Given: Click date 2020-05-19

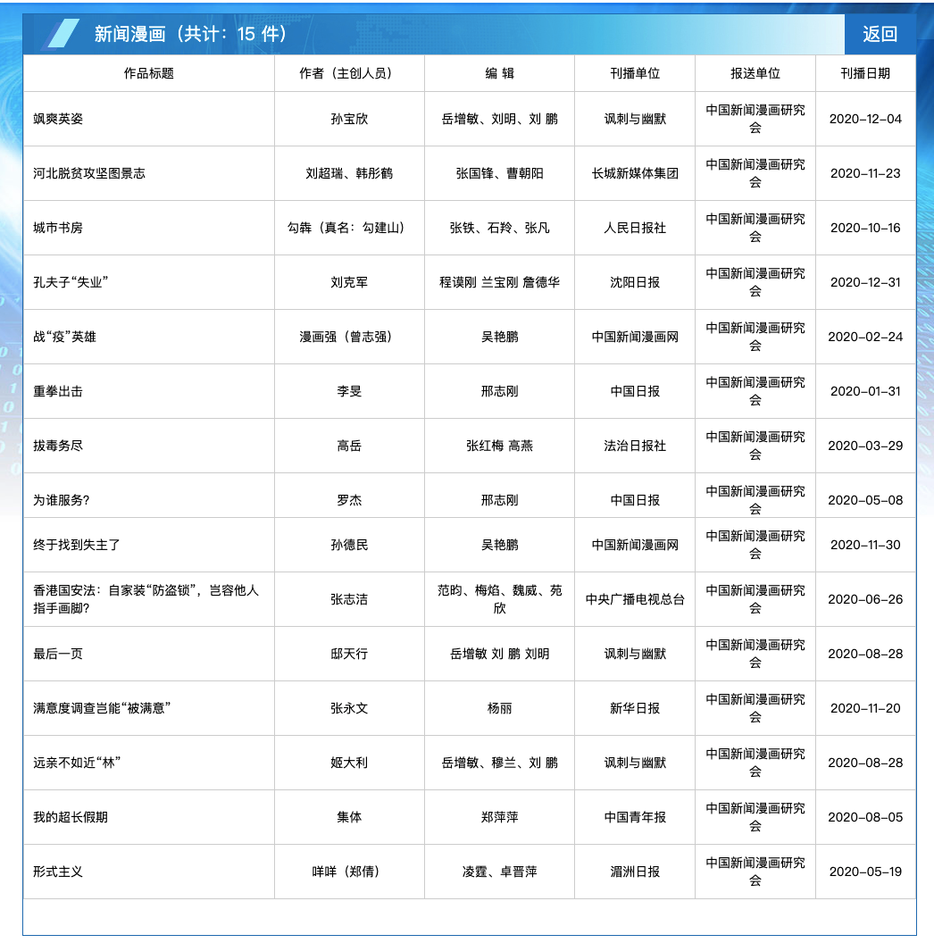Looking at the screenshot, I should tap(865, 872).
